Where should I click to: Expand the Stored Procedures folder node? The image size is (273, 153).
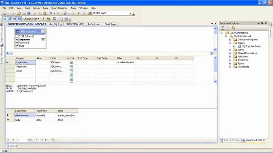[230, 53]
